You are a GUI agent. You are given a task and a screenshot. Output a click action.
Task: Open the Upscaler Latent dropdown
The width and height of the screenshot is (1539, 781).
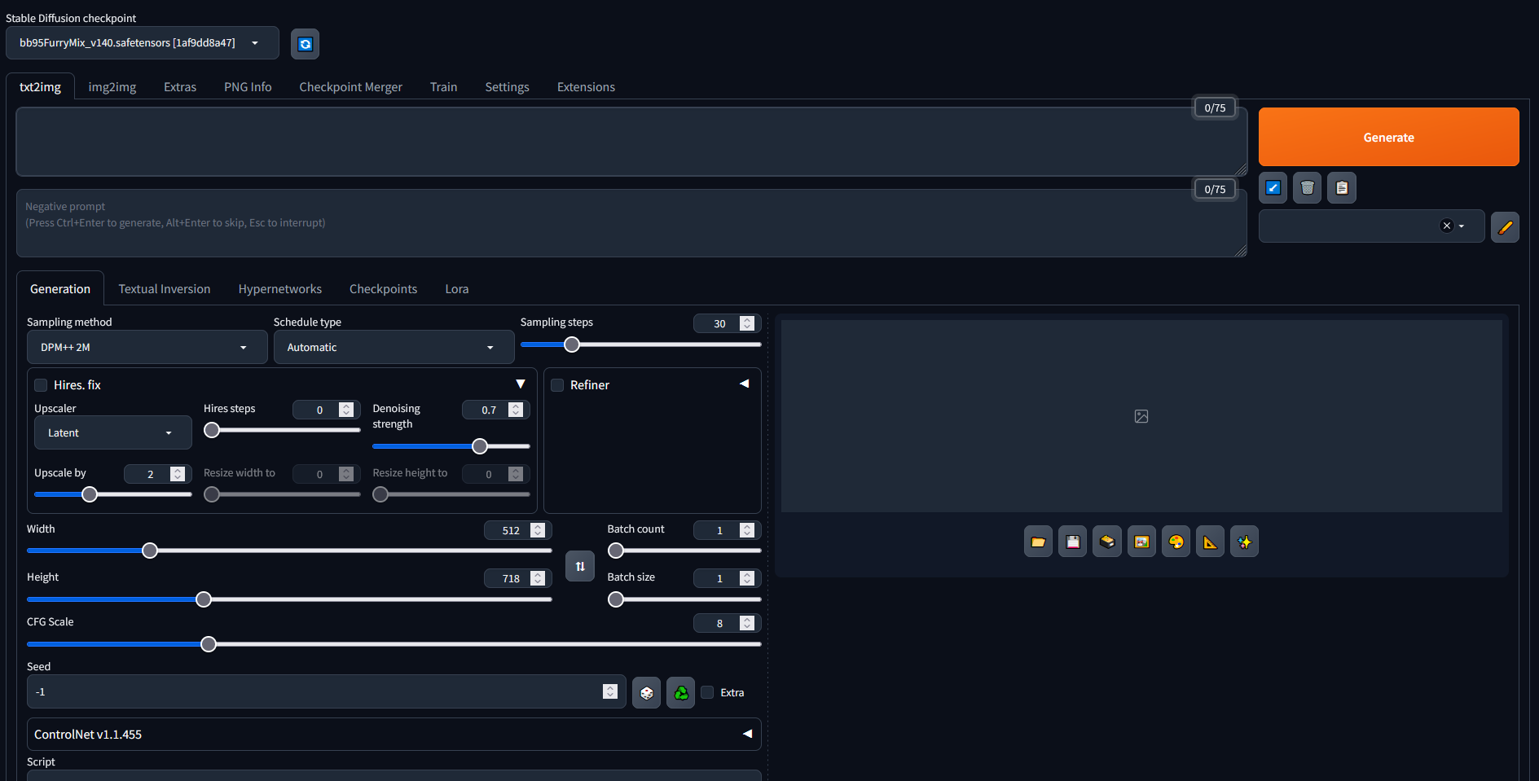[x=112, y=432]
